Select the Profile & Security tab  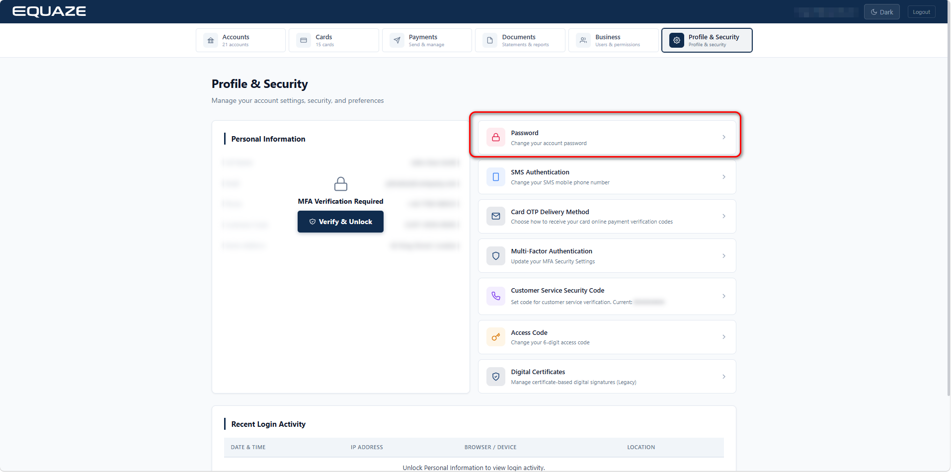tap(707, 40)
